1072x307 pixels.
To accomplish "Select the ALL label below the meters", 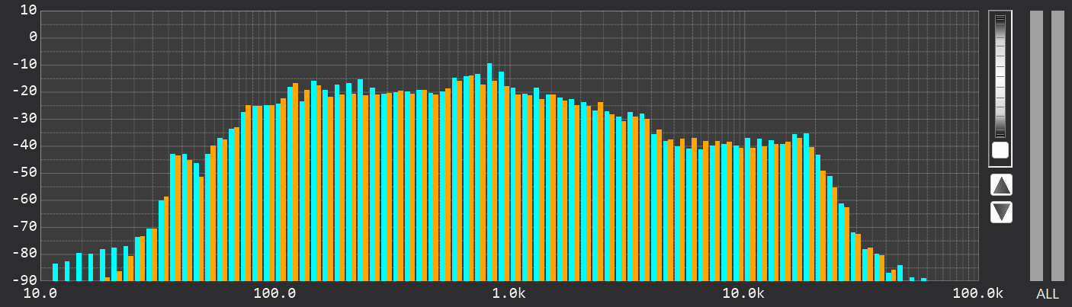I will click(1047, 294).
